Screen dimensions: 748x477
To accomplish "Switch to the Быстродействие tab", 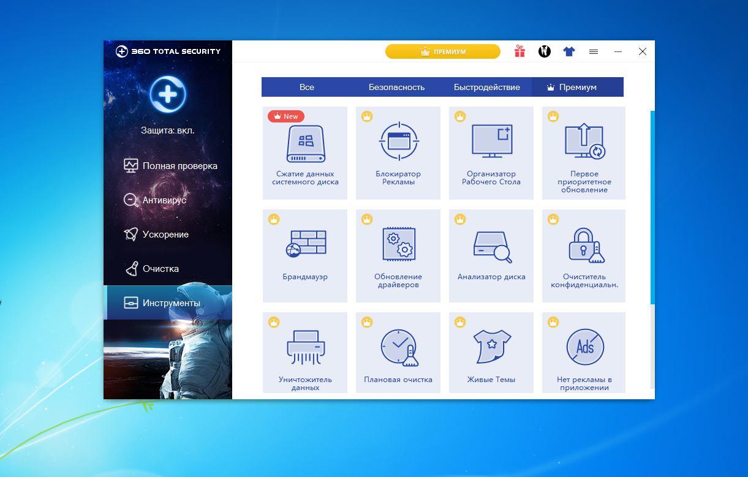I will coord(486,87).
